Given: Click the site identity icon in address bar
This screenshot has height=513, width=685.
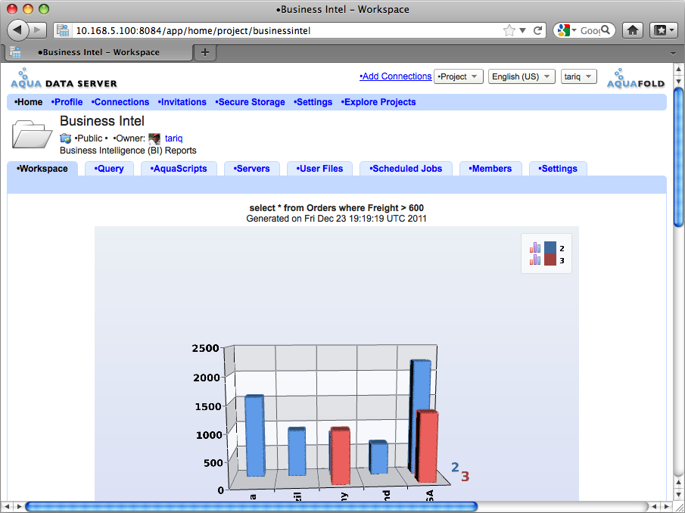Looking at the screenshot, I should click(63, 30).
